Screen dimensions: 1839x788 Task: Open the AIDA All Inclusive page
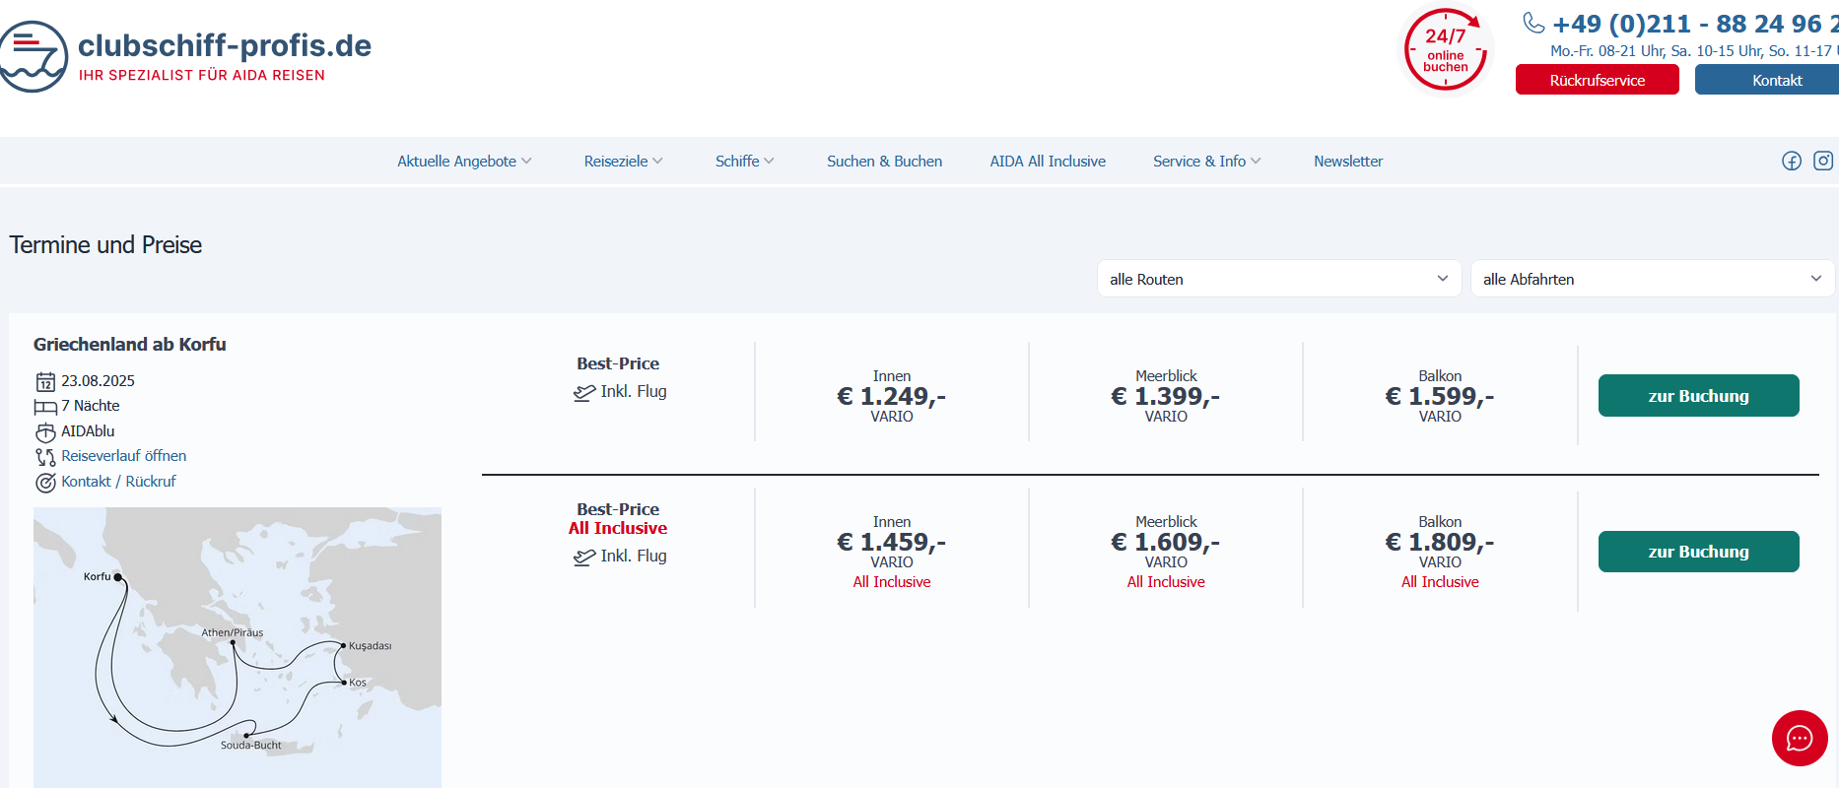(x=1048, y=162)
